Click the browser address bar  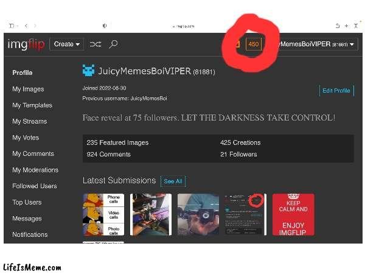(184, 26)
